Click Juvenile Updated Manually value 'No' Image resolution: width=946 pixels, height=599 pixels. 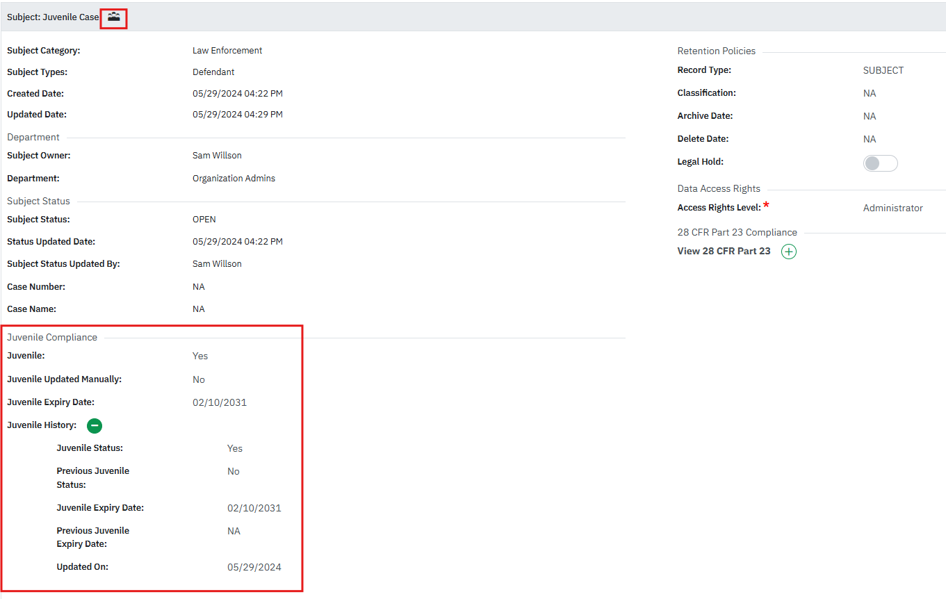pyautogui.click(x=199, y=379)
